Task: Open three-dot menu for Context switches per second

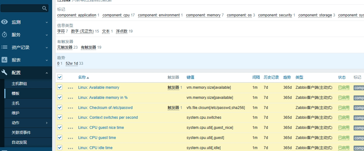Action: click(x=70, y=118)
